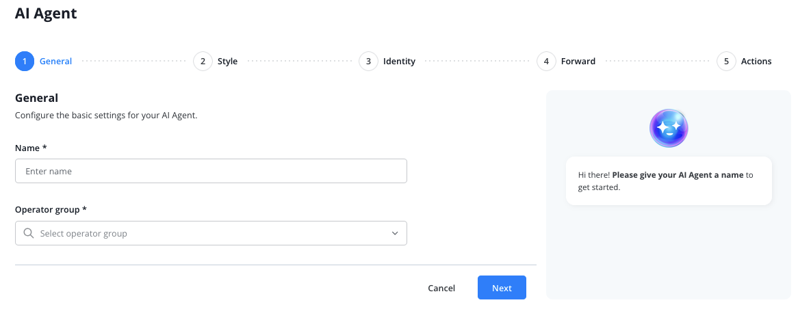Click the greeting chat bubble preview
The image size is (798, 322).
click(x=668, y=180)
